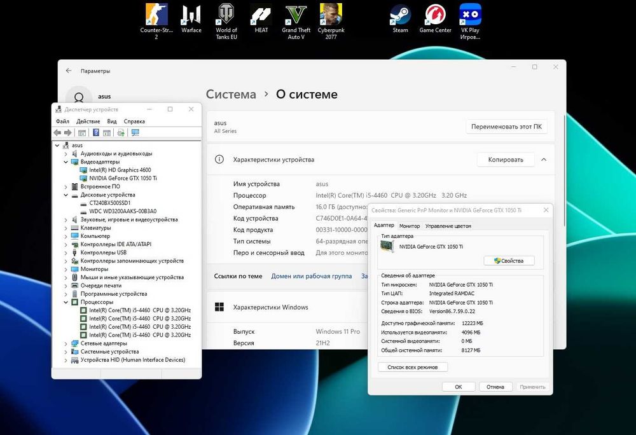636x435 pixels.
Task: Launch Cyberpunk 2077 desktop icon
Action: click(x=331, y=22)
